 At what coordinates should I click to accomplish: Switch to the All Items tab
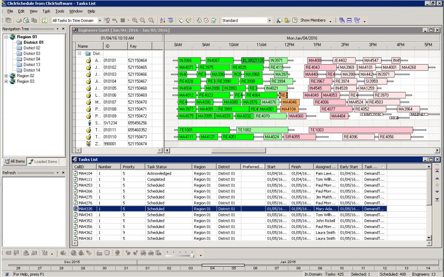click(x=15, y=161)
